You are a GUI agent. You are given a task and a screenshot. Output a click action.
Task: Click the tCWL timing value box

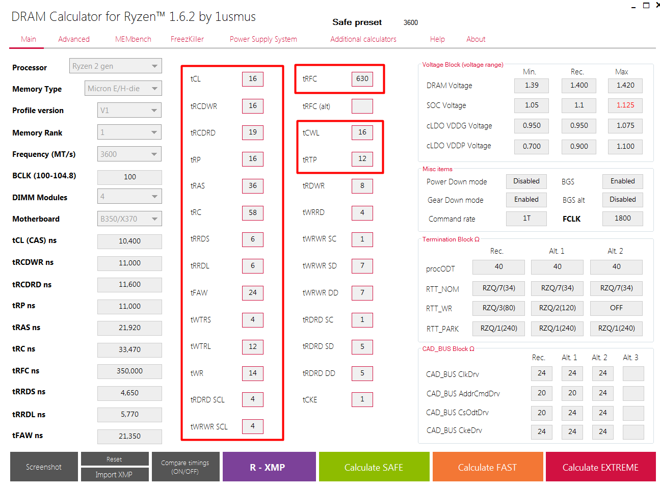coord(362,132)
